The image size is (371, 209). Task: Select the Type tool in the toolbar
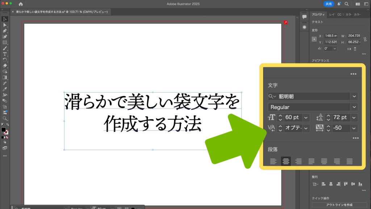(x=5, y=54)
